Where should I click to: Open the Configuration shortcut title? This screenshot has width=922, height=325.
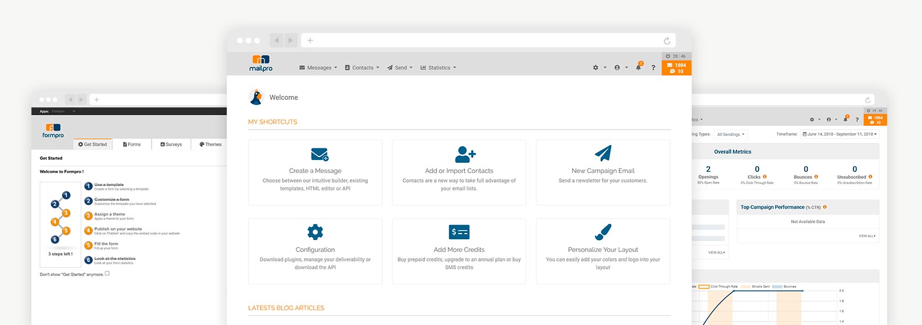coord(315,250)
